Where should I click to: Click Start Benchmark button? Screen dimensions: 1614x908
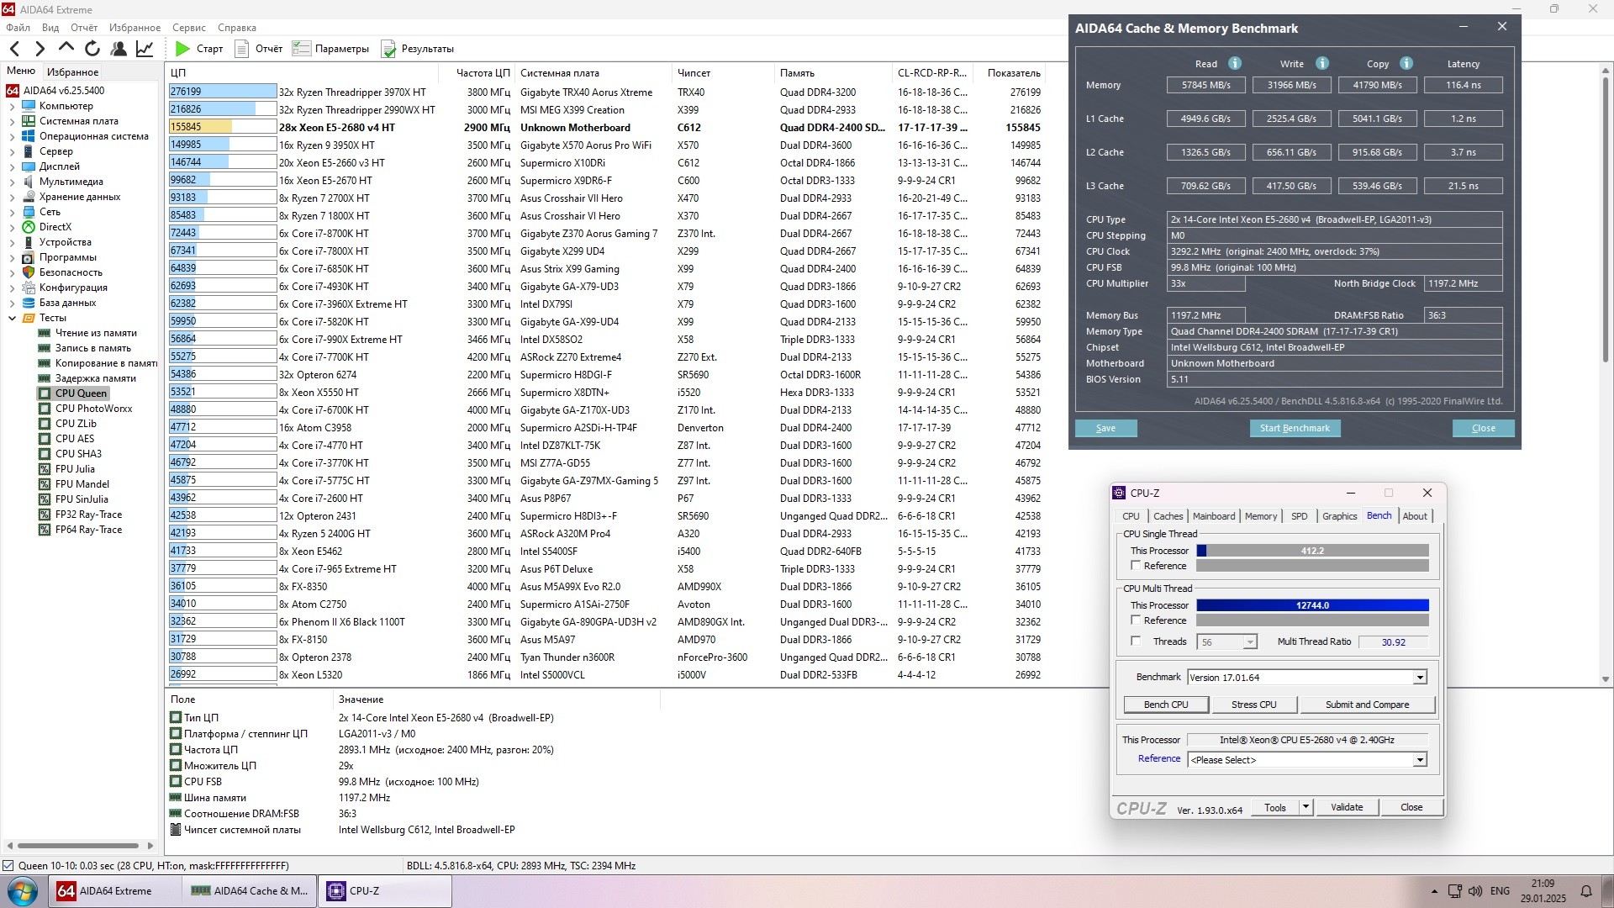tap(1295, 428)
